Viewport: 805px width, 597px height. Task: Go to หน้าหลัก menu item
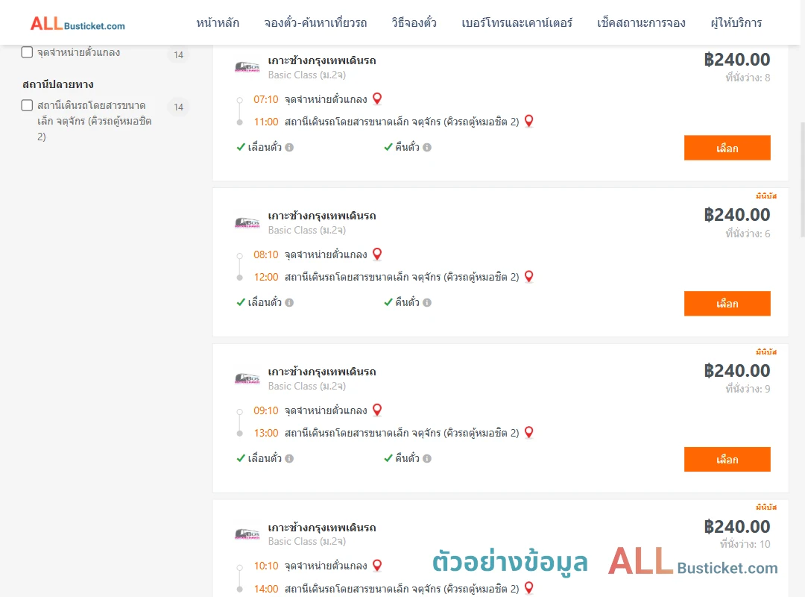click(218, 23)
